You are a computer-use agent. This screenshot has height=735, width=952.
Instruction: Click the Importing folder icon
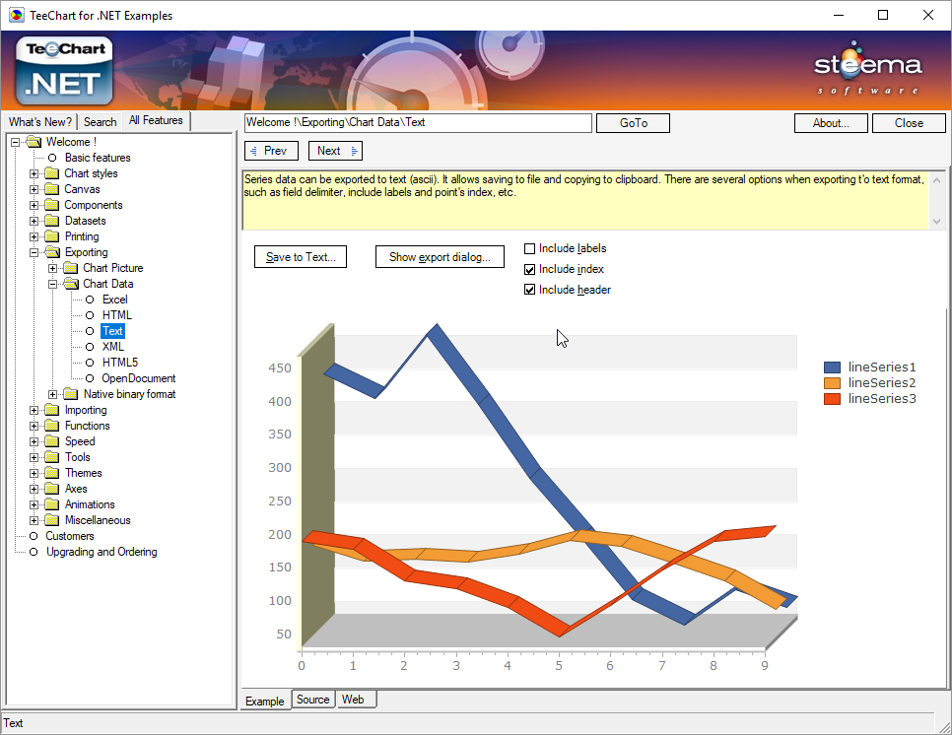coord(51,410)
